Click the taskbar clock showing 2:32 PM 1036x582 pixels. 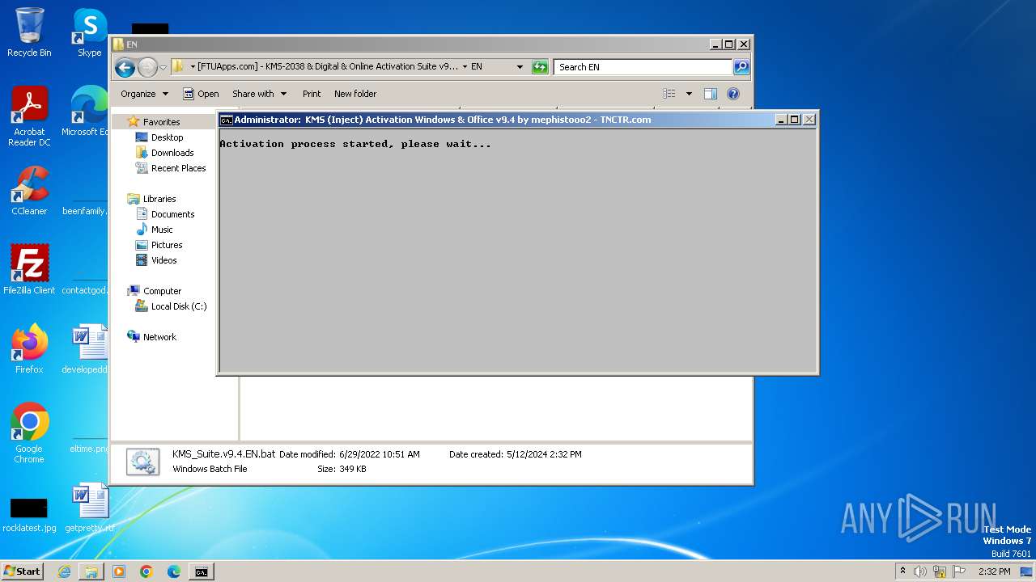coord(994,571)
